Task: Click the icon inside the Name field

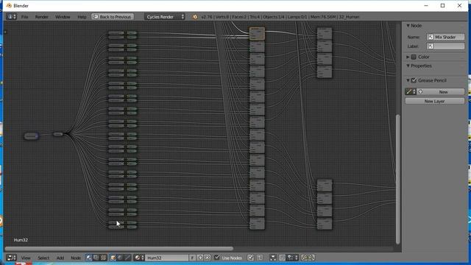Action: point(431,37)
